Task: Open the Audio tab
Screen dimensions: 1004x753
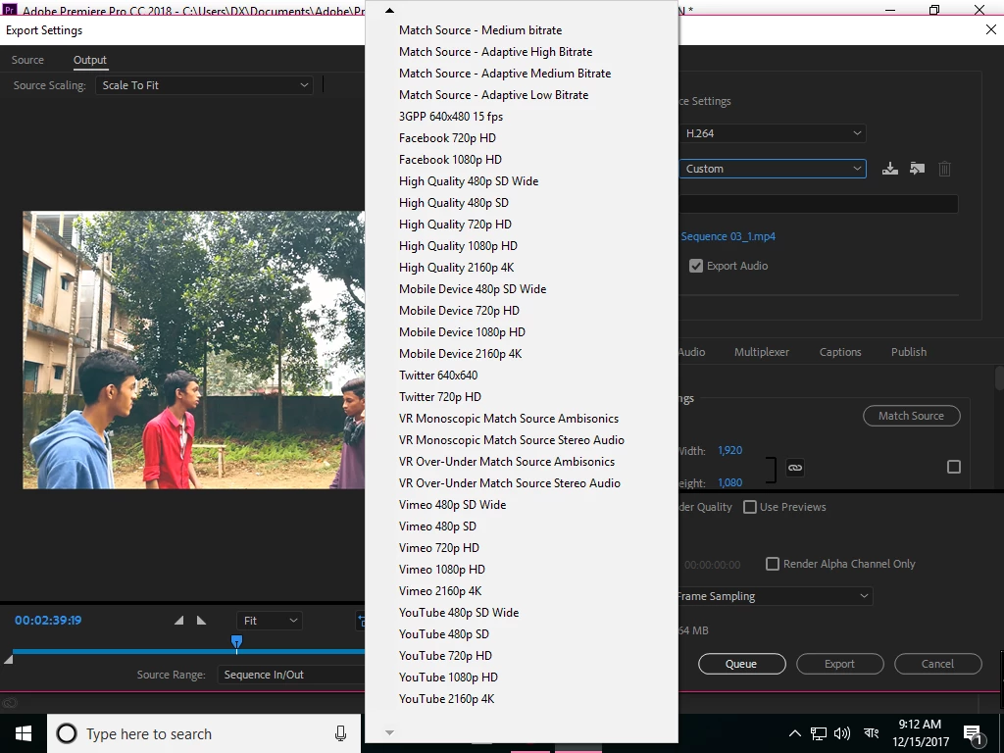Action: tap(691, 352)
